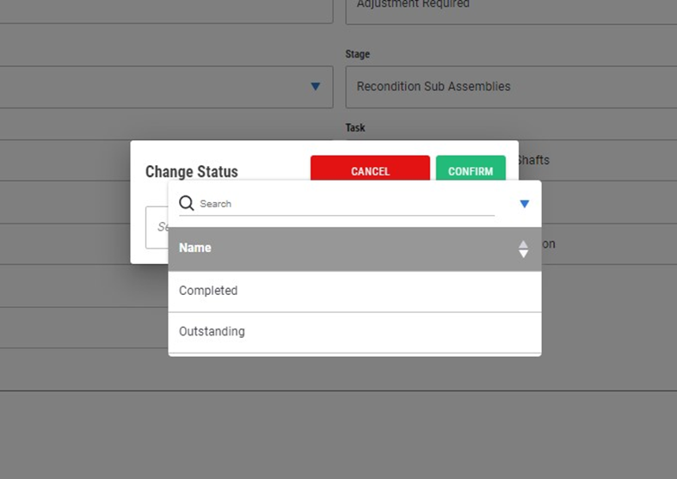The height and width of the screenshot is (479, 677).
Task: Click the empty field left of Adjustment Required
Action: point(163,9)
